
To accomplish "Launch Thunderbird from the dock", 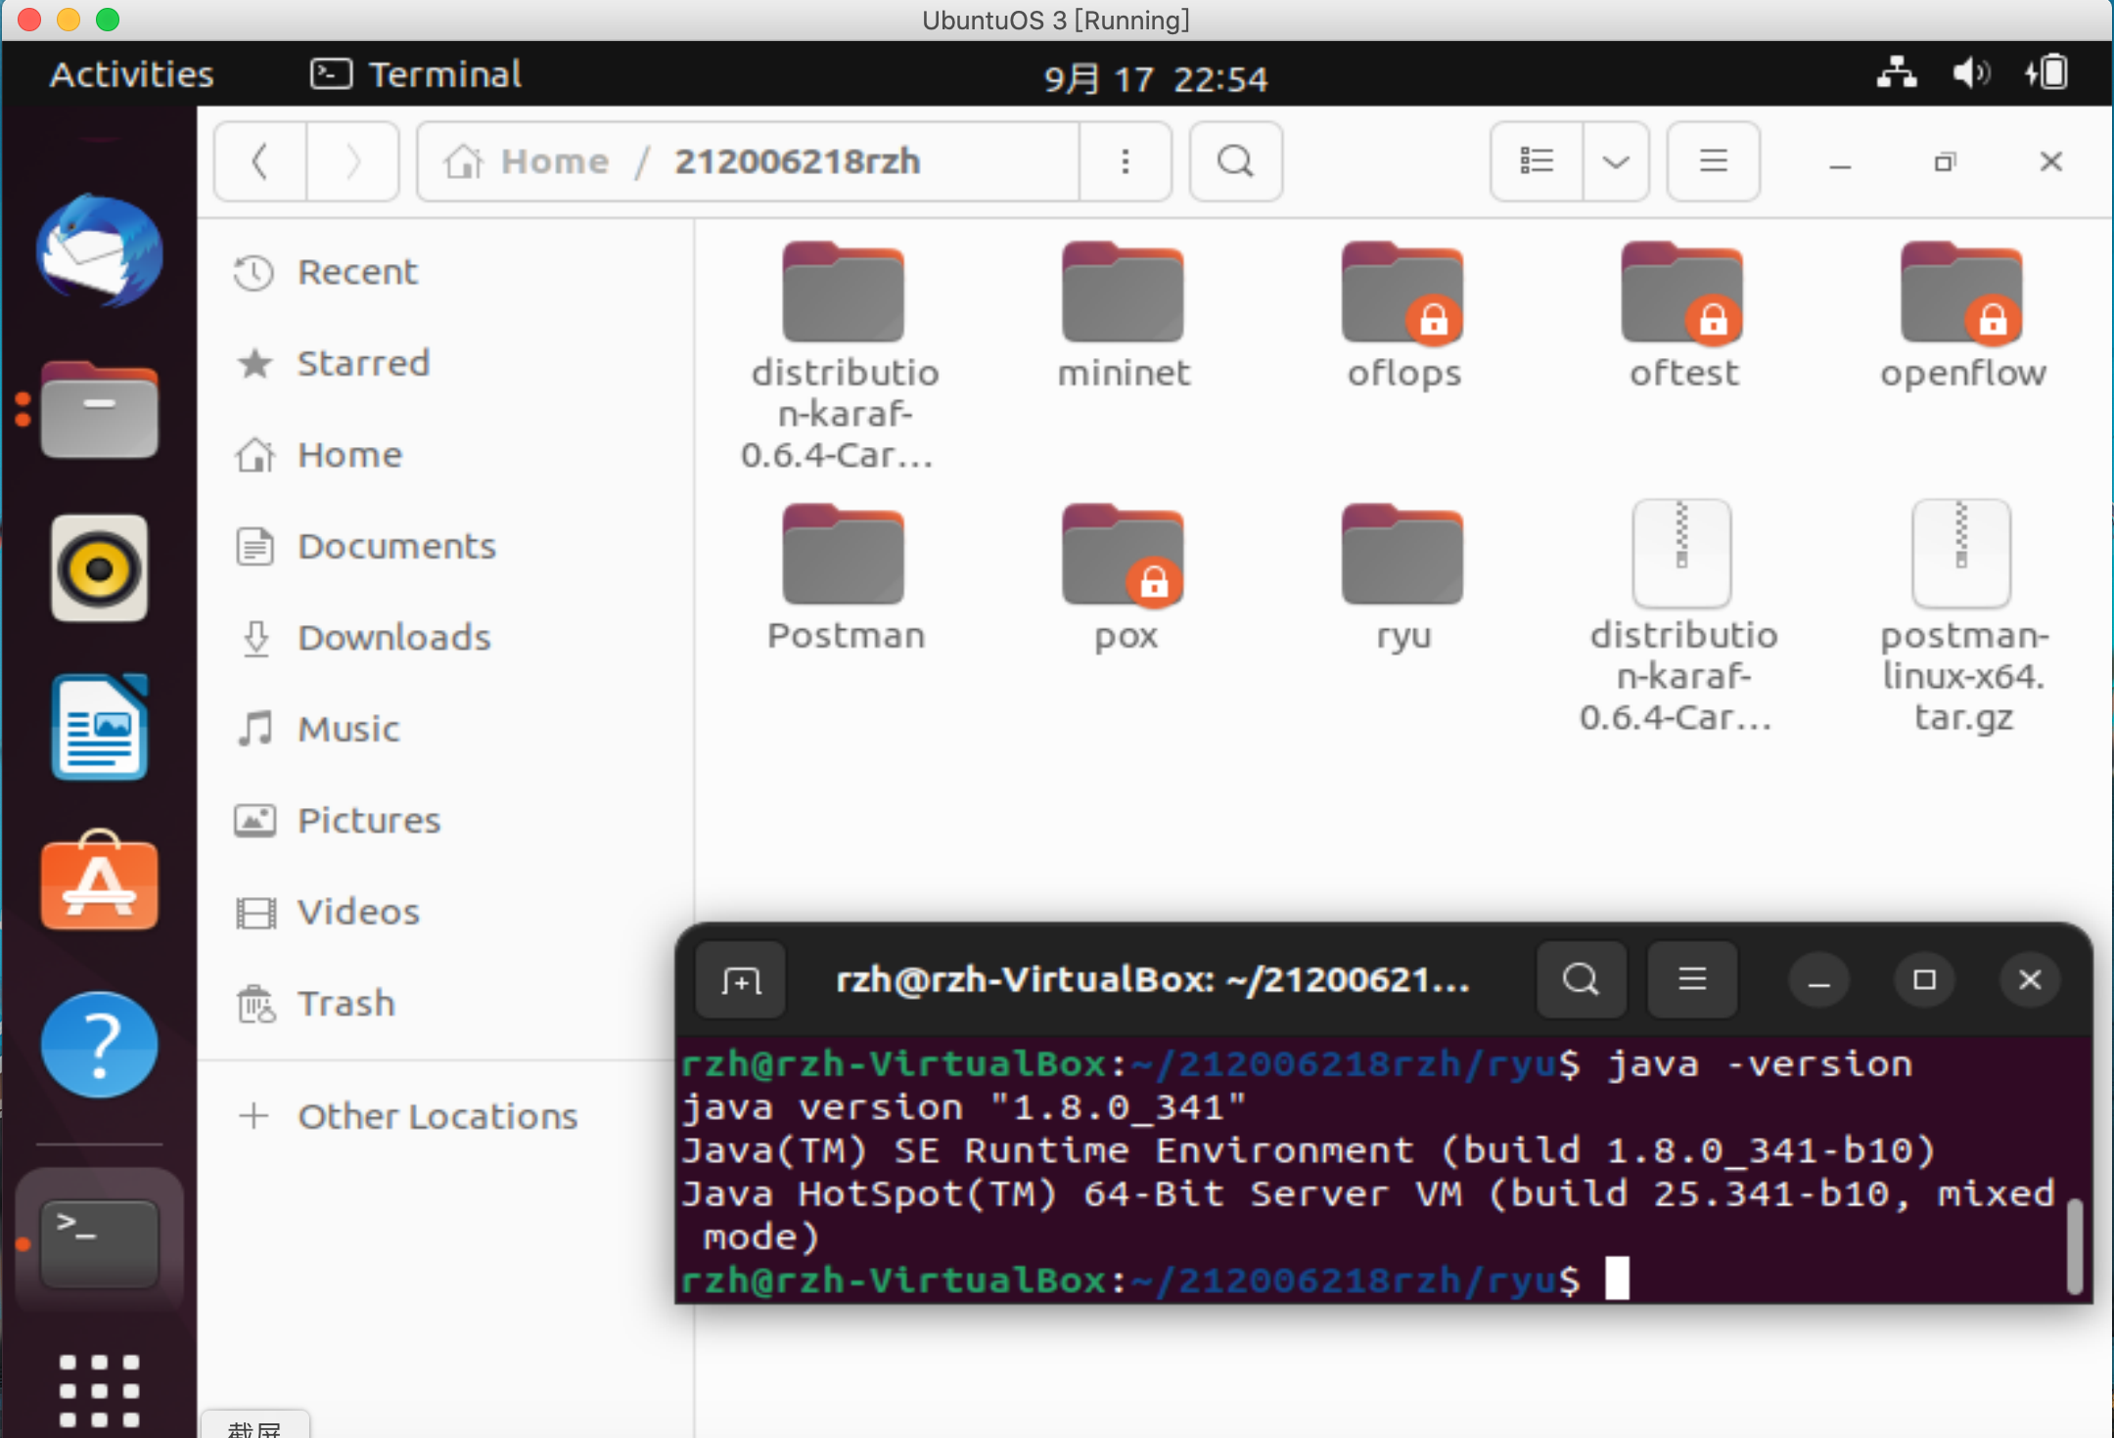I will pos(99,251).
